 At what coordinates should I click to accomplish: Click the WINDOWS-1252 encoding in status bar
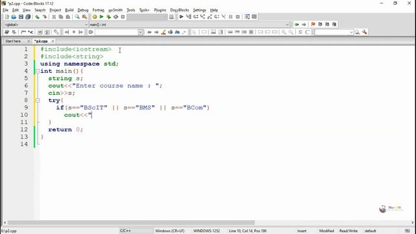pos(207,231)
